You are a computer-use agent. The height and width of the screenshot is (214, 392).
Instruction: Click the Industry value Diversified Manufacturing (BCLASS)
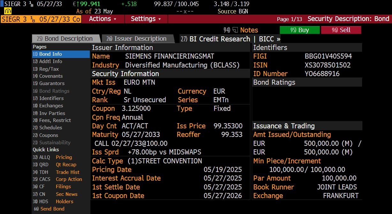point(182,65)
